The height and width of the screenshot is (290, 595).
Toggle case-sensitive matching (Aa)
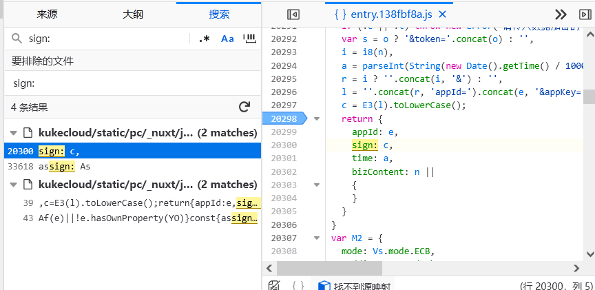(227, 39)
